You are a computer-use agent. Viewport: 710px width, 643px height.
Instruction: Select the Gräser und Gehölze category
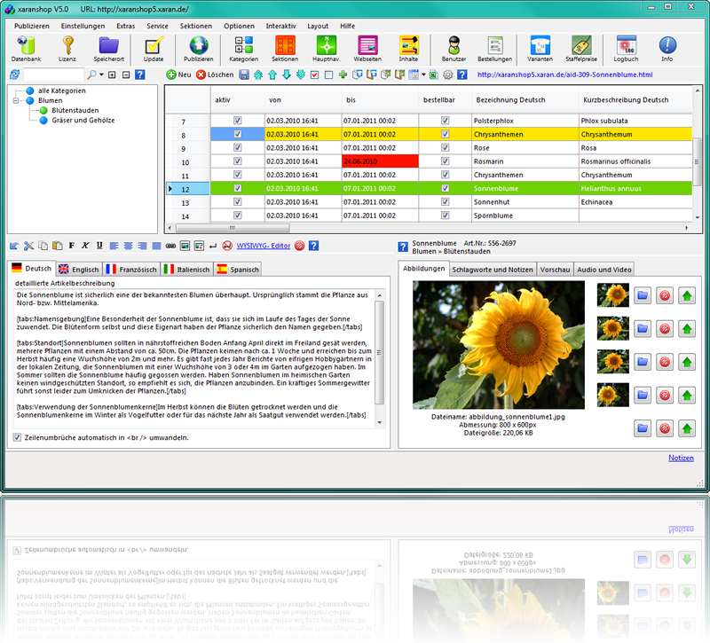(x=83, y=121)
